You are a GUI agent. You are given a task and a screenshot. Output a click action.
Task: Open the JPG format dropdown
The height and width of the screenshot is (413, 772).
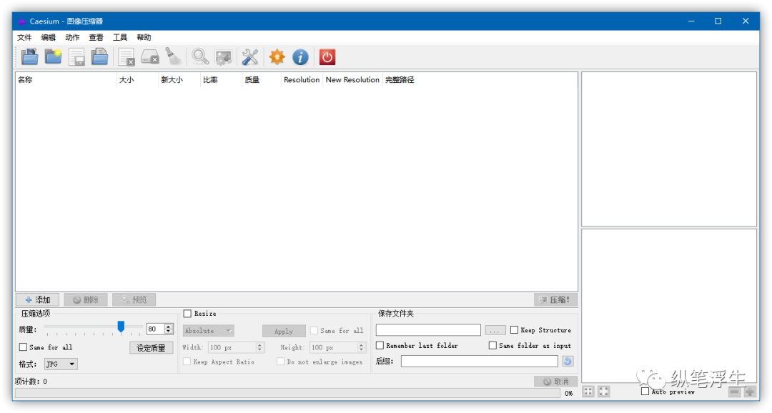pos(61,364)
